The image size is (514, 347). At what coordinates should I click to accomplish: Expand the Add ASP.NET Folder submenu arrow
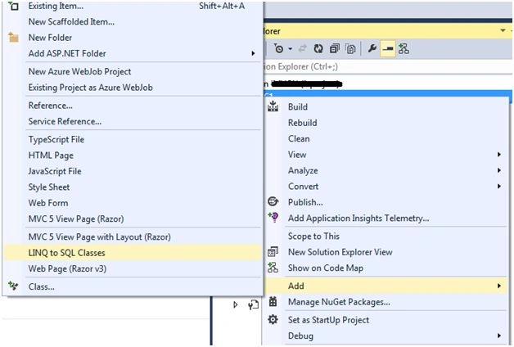point(253,53)
